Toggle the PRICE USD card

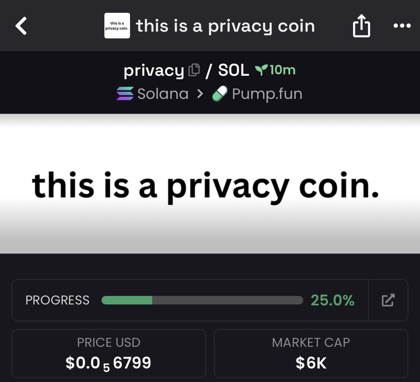[109, 353]
